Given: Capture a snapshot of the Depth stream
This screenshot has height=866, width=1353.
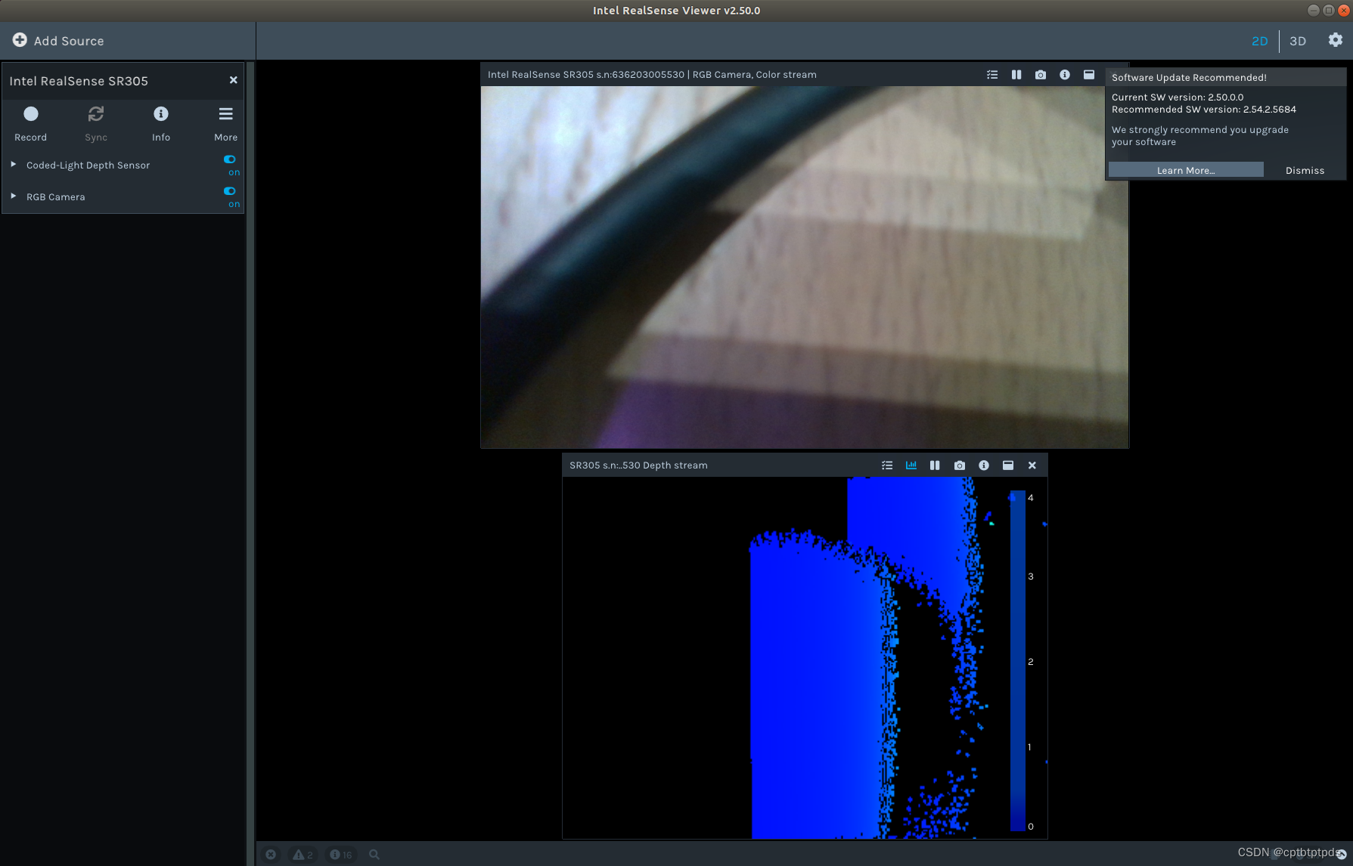Looking at the screenshot, I should pyautogui.click(x=959, y=465).
